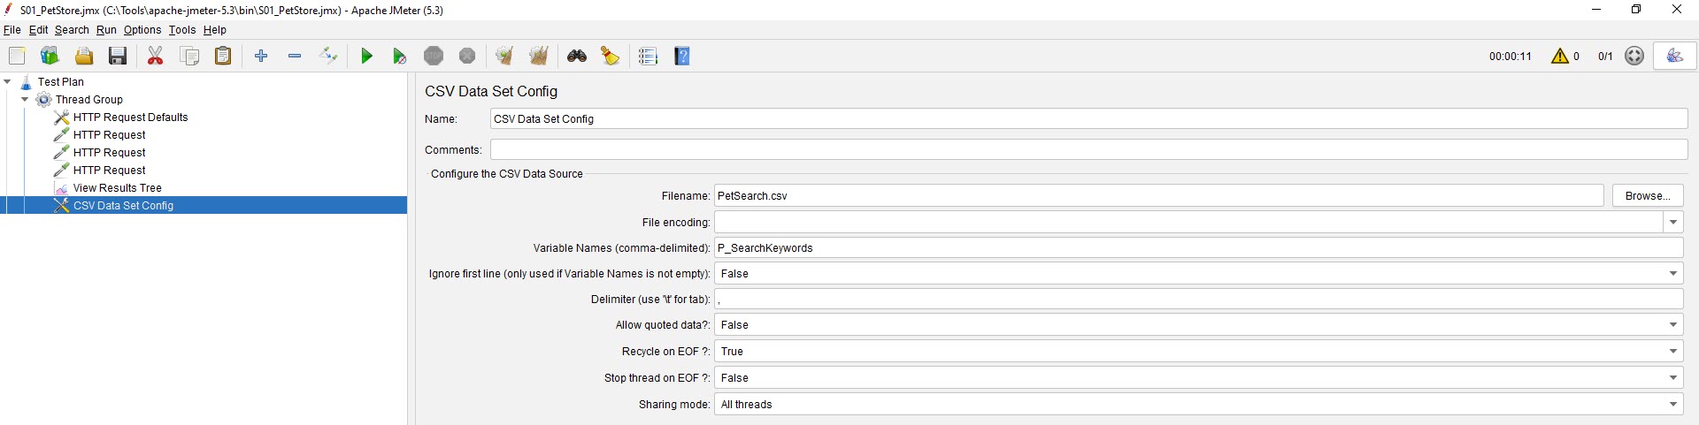
Task: Click the Expand All plus icon
Action: [x=261, y=56]
